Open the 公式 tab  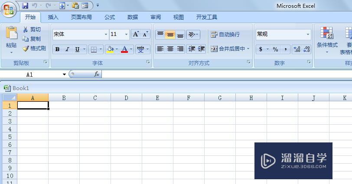(x=110, y=17)
